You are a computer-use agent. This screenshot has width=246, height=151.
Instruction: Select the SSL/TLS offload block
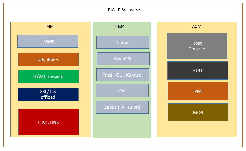(48, 94)
